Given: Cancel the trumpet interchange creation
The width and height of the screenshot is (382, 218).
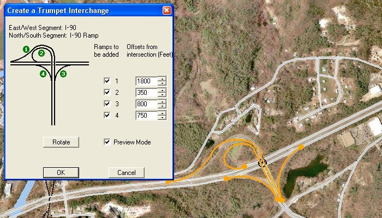Looking at the screenshot, I should 126,173.
